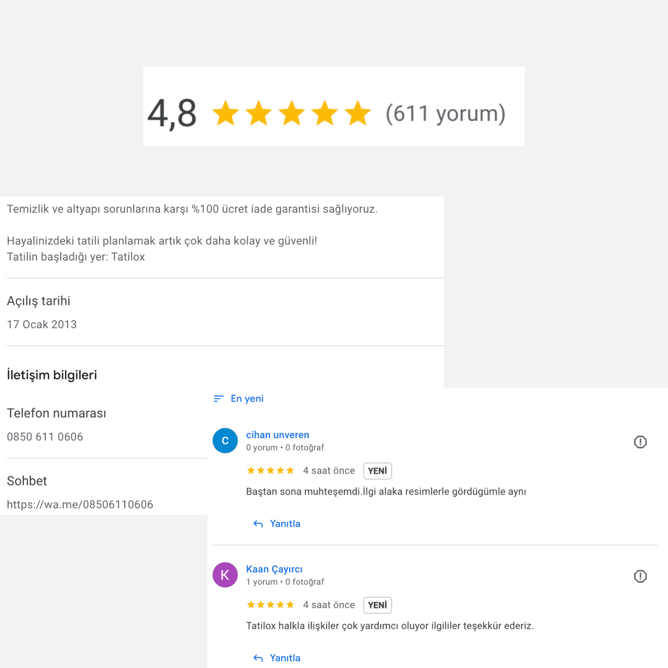Click the sort icon next to En yeni
This screenshot has width=668, height=668.
[x=218, y=399]
